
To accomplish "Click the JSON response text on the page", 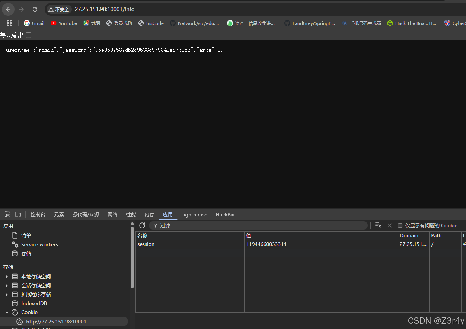I will (113, 50).
